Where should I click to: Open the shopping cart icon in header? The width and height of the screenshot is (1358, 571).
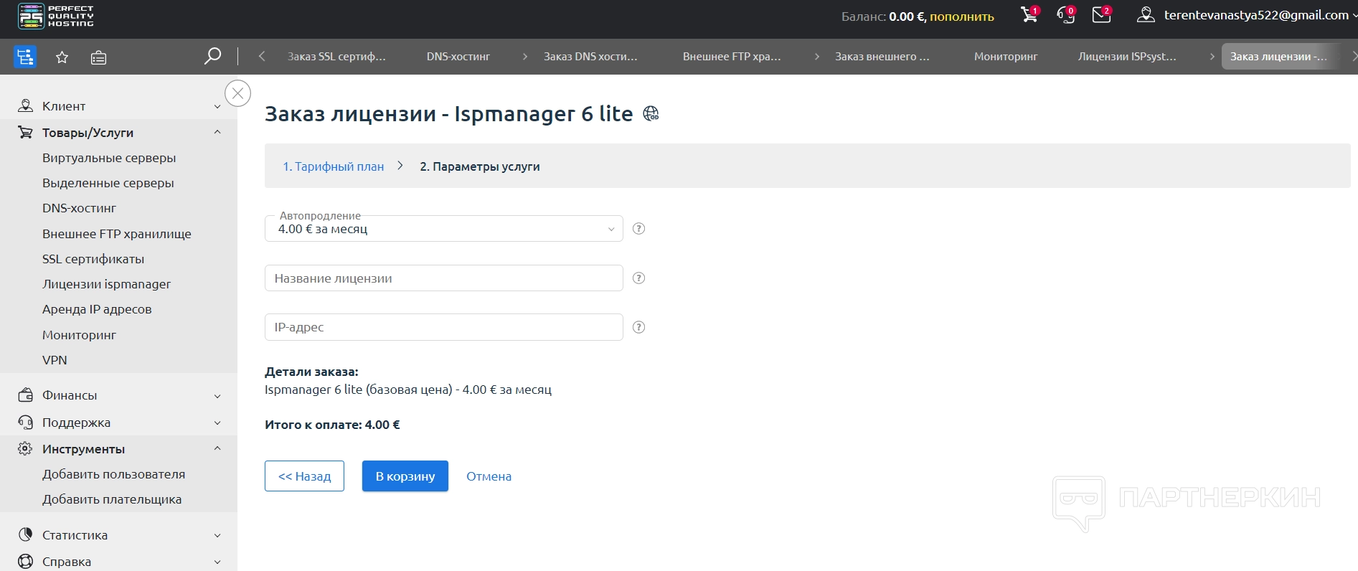point(1029,15)
